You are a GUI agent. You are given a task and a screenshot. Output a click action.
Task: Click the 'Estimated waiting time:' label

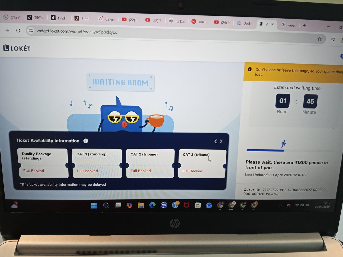click(x=298, y=88)
